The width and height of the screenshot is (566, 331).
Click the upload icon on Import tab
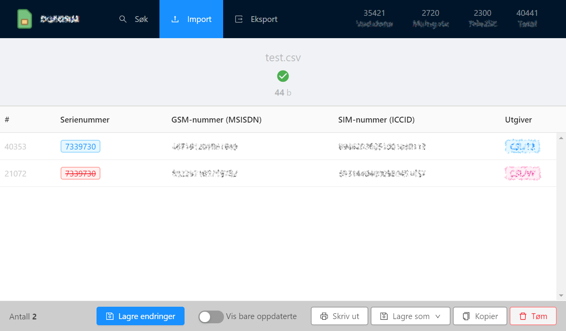175,19
